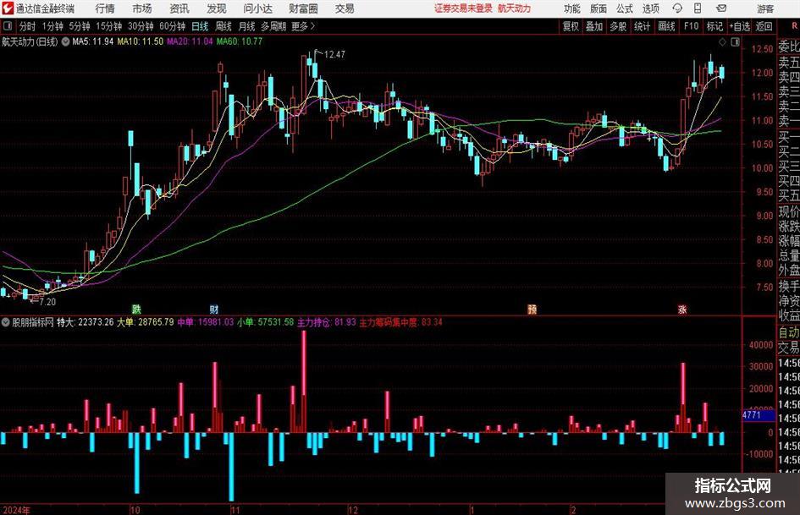Image resolution: width=800 pixels, height=515 pixels.
Task: Click the 标记 mark toolbar button
Action: coord(714,26)
